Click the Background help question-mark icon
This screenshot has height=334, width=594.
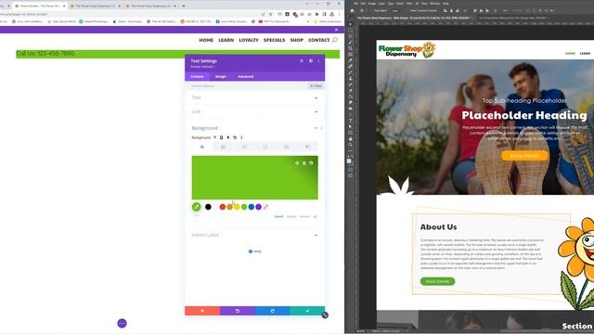coord(214,137)
